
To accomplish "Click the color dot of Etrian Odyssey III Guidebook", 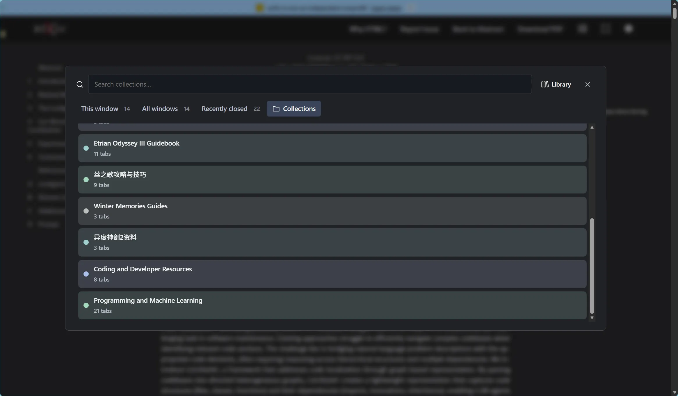I will click(86, 148).
